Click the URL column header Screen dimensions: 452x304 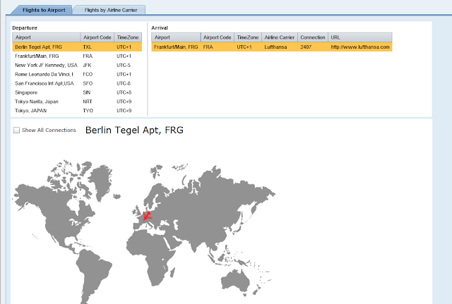(360, 37)
